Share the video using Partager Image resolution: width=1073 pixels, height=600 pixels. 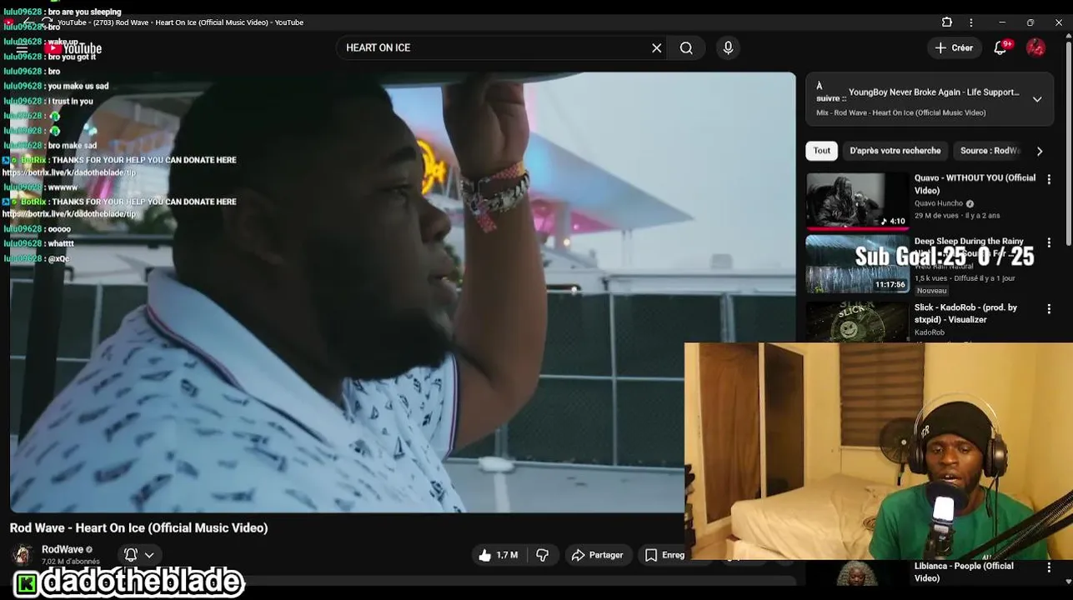[597, 555]
